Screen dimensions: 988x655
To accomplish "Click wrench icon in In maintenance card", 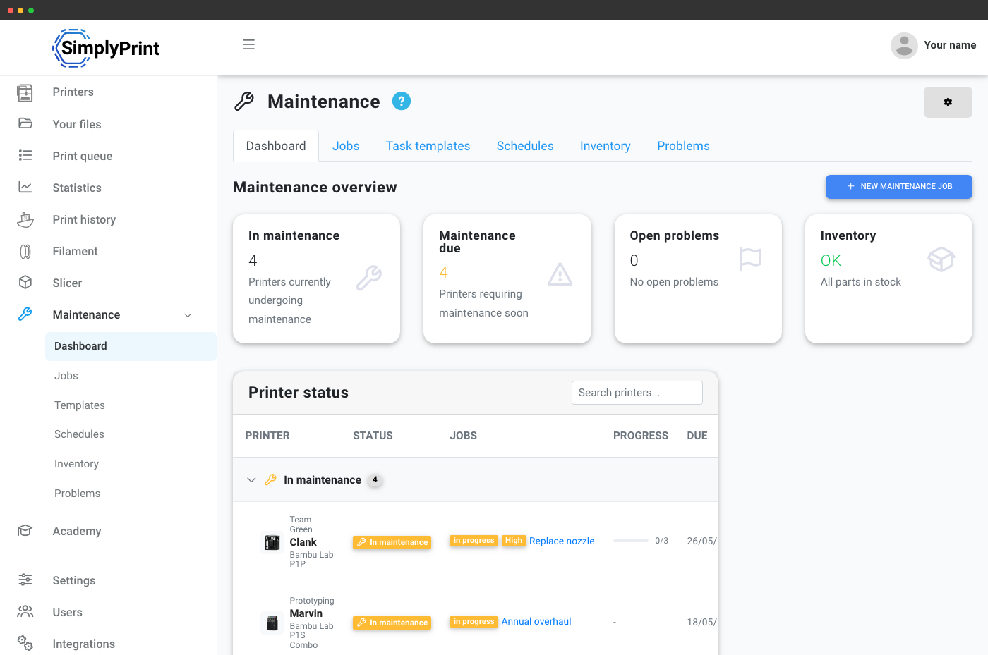I will coord(368,278).
